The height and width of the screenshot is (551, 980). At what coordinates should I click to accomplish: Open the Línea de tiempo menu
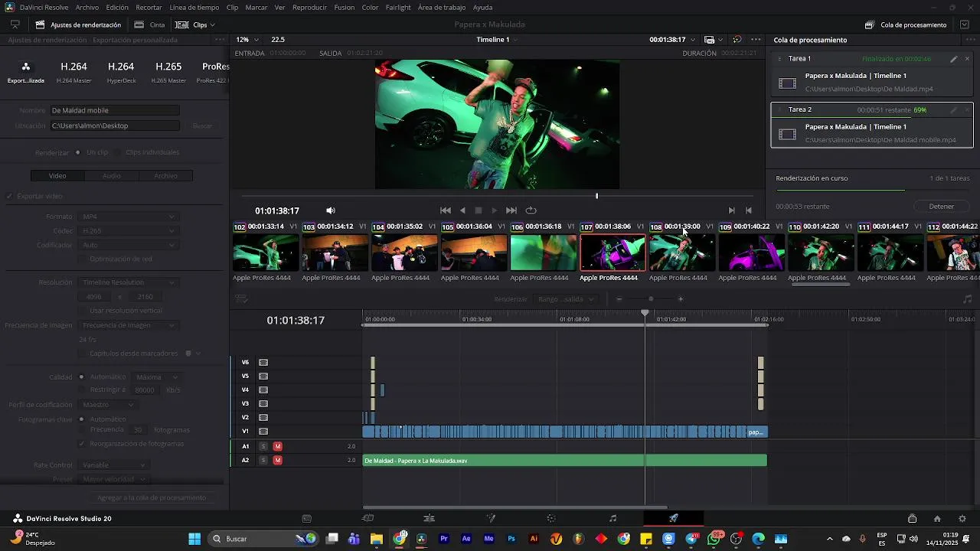tap(194, 8)
